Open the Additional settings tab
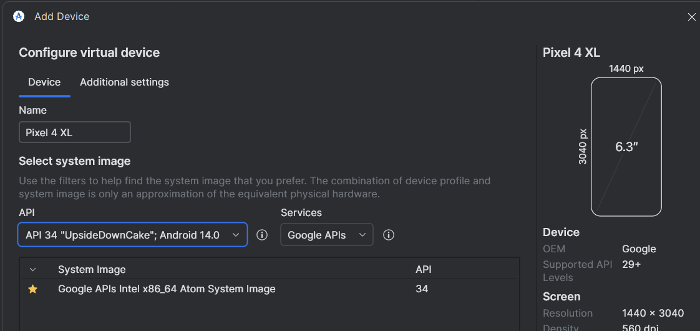700x331 pixels. 124,82
